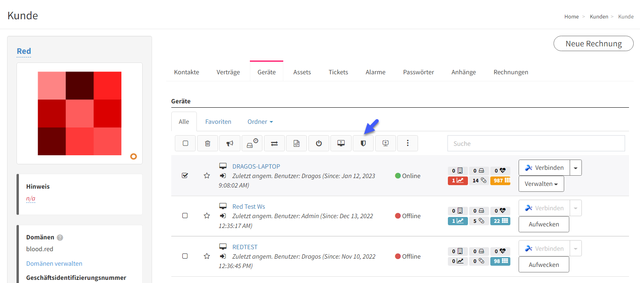Click the trash delete icon in the device toolbar
Screen dimensions: 640x283
click(208, 143)
